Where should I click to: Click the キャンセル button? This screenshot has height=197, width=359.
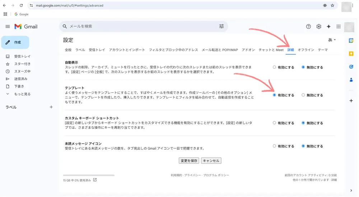[211, 161]
